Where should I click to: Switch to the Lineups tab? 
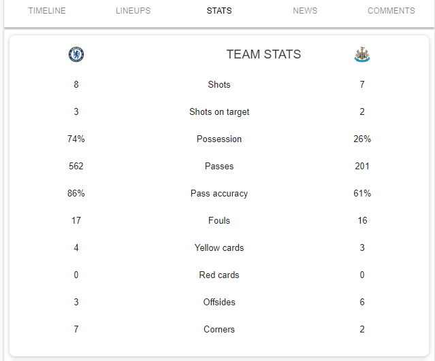(133, 11)
